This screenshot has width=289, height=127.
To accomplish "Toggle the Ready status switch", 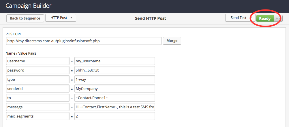I will point(269,19).
